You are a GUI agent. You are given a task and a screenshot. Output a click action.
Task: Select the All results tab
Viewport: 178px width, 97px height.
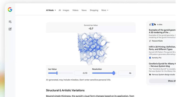pos(60,10)
